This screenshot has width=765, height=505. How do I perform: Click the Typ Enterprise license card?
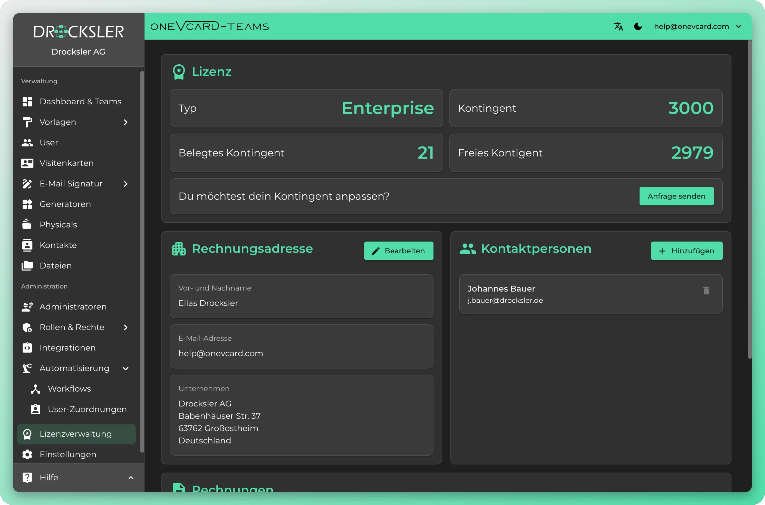tap(306, 108)
